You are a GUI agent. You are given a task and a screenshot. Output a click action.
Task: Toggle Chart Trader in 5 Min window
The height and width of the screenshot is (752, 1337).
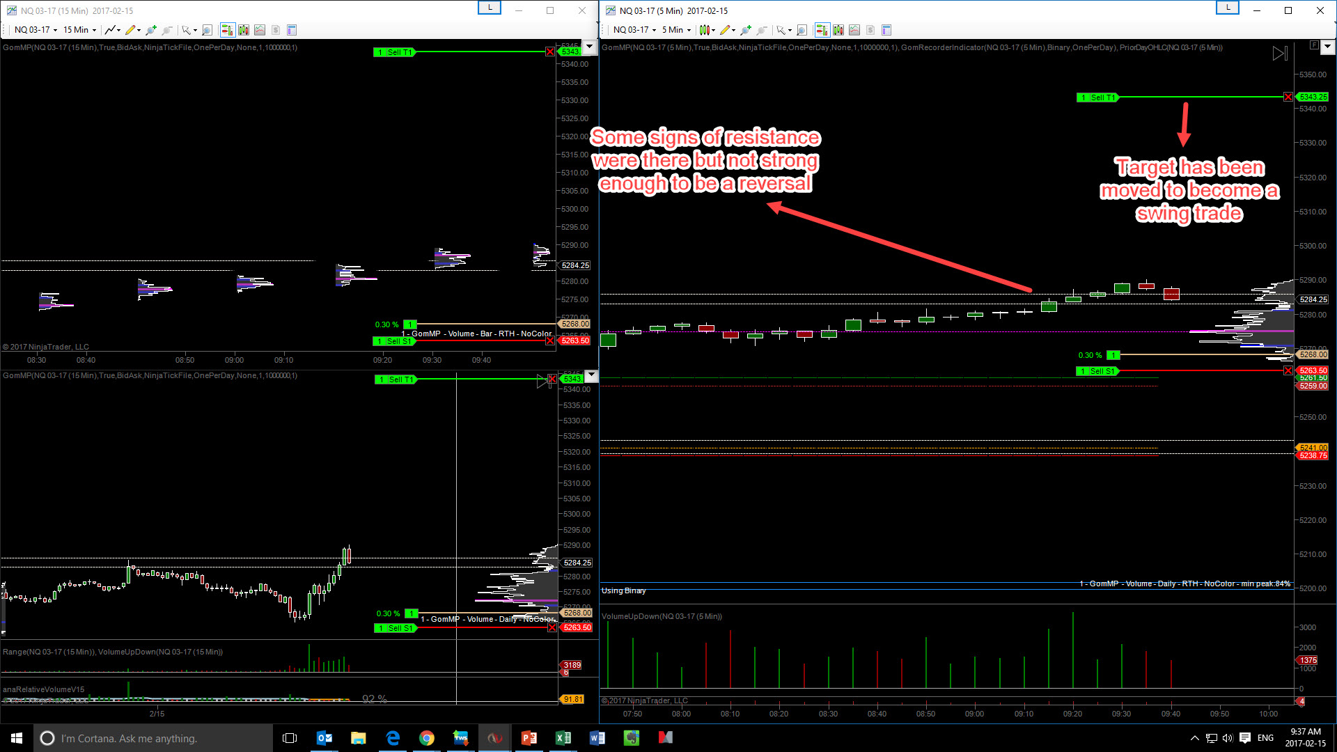click(x=822, y=30)
